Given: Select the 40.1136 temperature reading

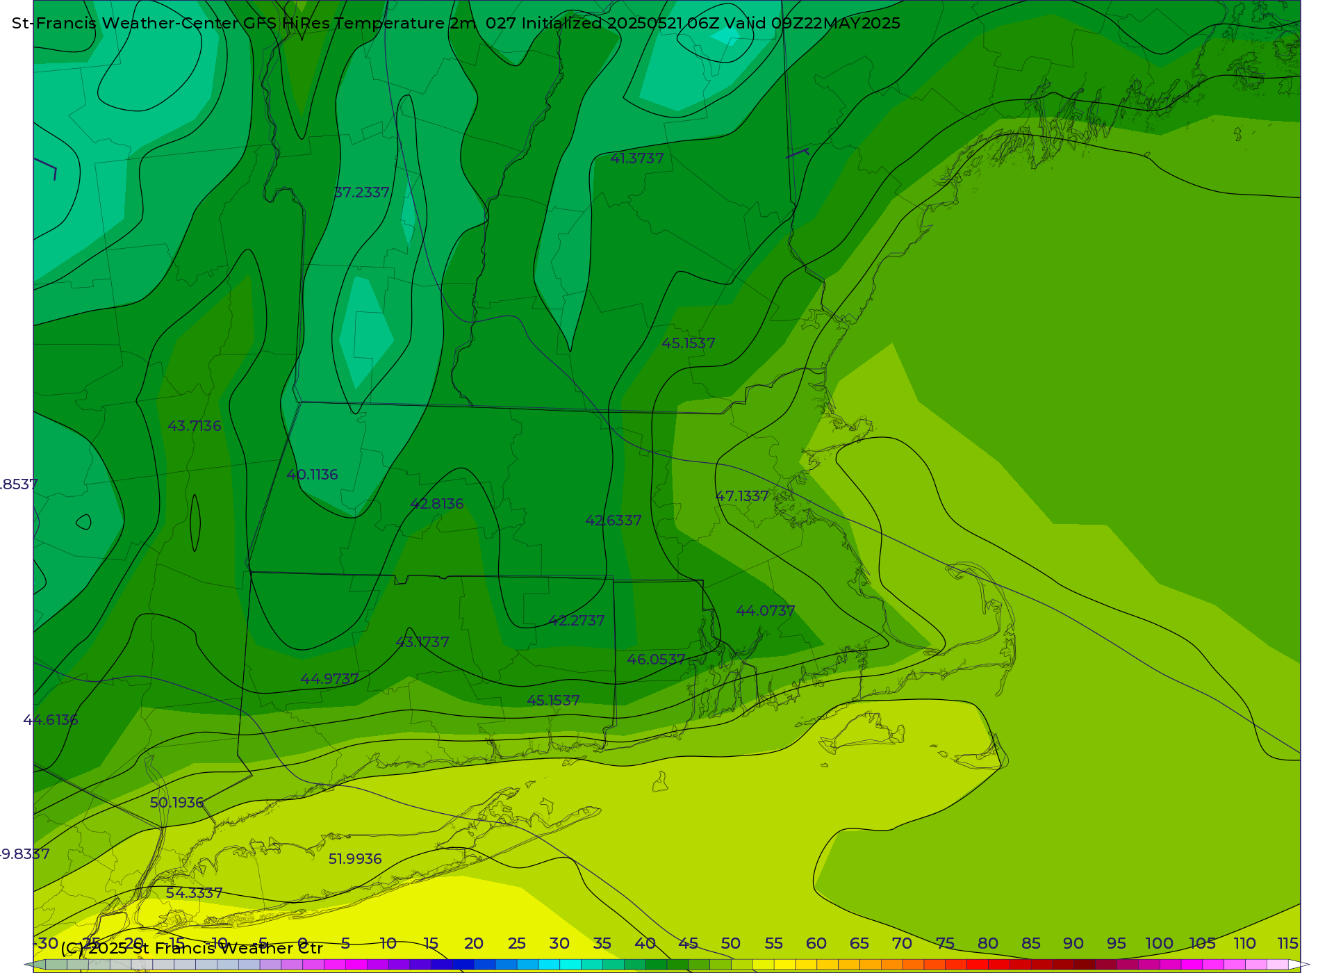Looking at the screenshot, I should [312, 475].
